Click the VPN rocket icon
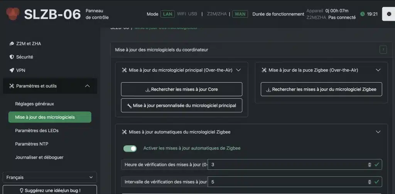 click(x=12, y=70)
